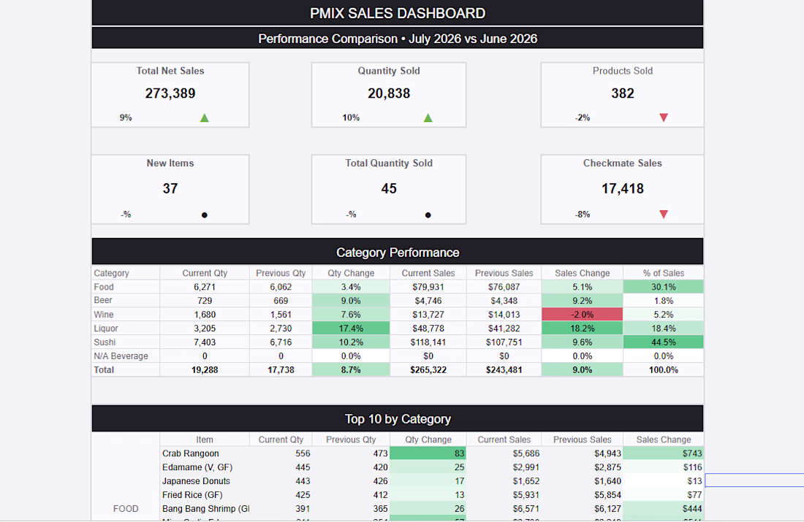This screenshot has width=804, height=522.
Task: Click the Sales Change header in Category Performance
Action: pos(582,273)
